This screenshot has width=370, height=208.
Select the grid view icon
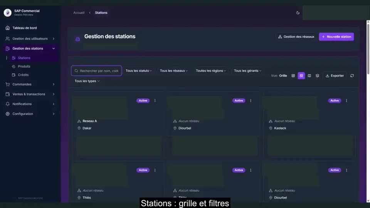point(301,76)
